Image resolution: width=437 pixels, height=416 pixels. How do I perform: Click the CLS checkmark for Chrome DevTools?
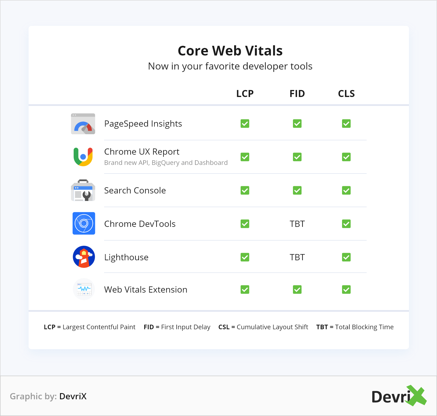[346, 224]
